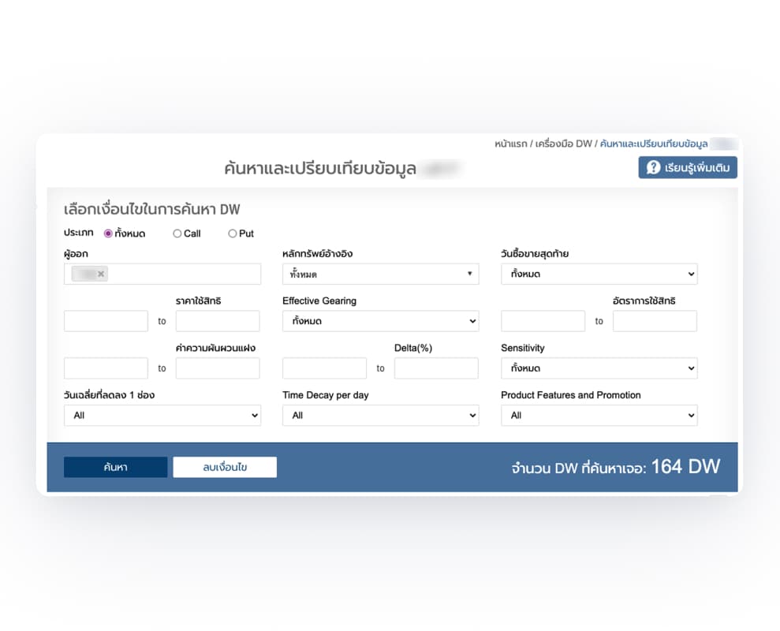The height and width of the screenshot is (631, 780).
Task: Go to หน้าแรก breadcrumb link
Action: [x=511, y=144]
